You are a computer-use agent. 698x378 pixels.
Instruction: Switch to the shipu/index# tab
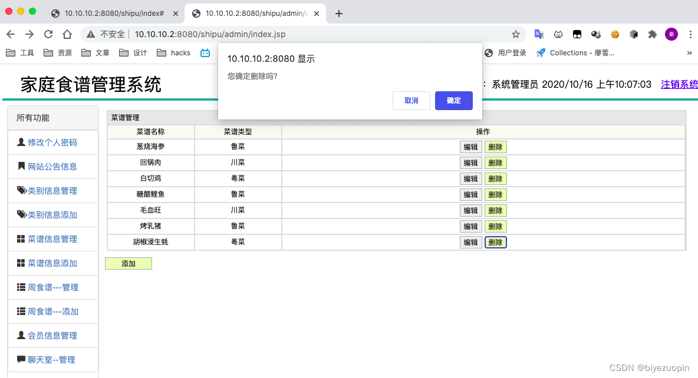pyautogui.click(x=114, y=14)
